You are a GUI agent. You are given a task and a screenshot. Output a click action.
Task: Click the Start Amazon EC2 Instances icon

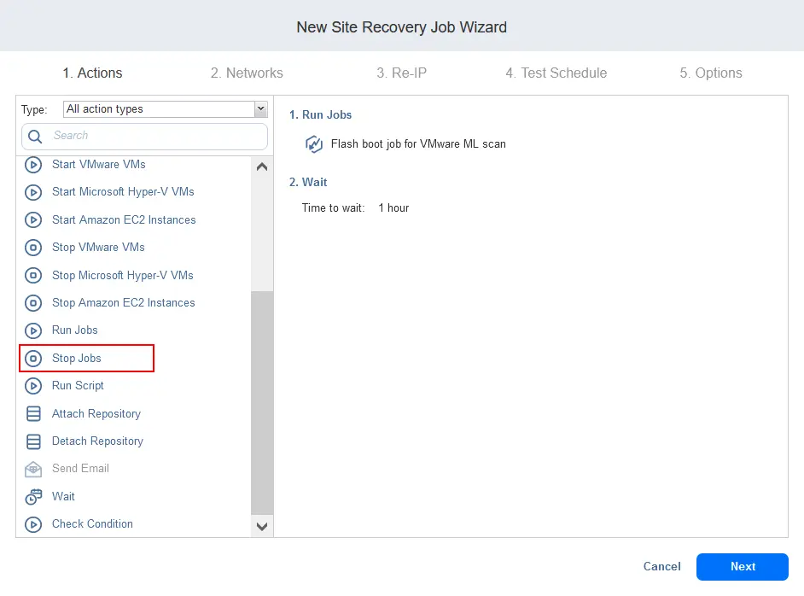[33, 220]
